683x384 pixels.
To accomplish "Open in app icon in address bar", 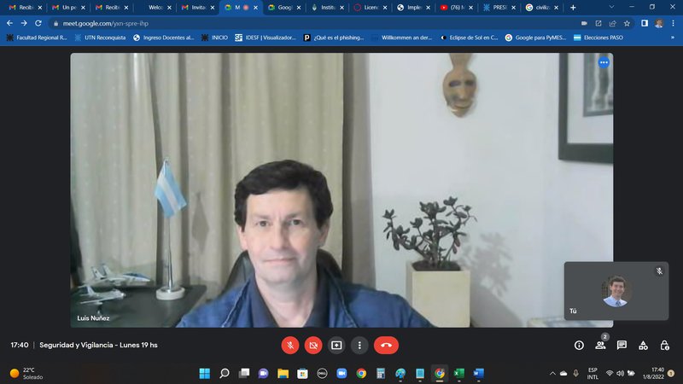I will tap(598, 24).
